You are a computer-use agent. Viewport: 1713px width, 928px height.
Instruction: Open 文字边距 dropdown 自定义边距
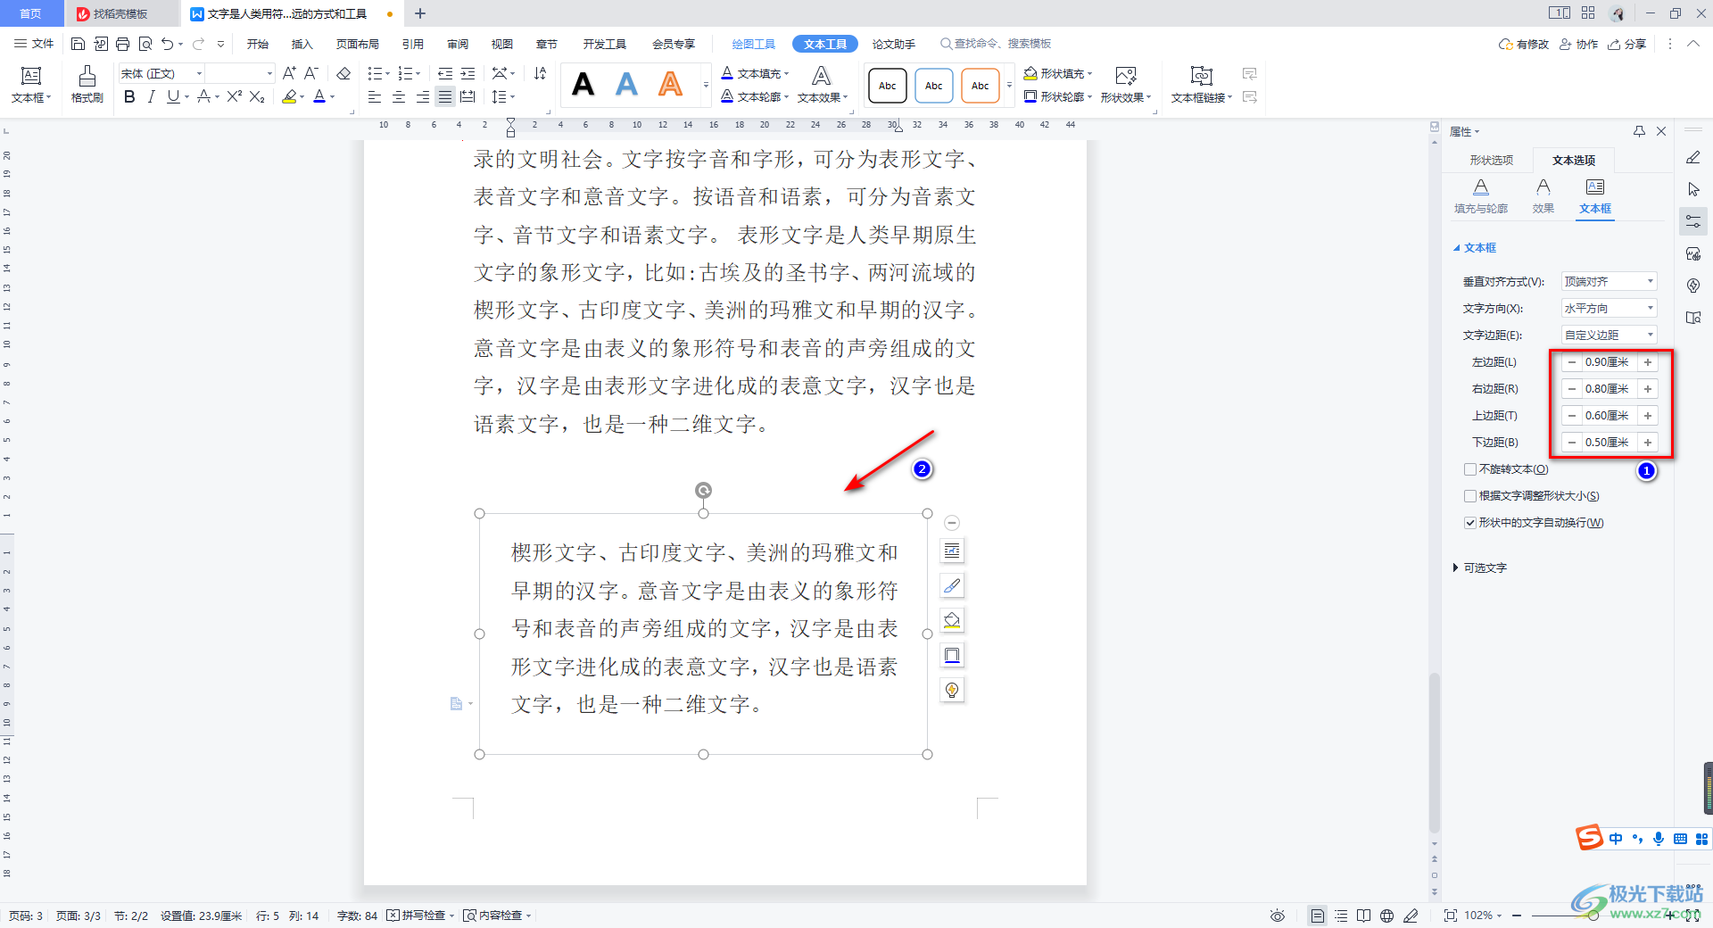point(1609,335)
